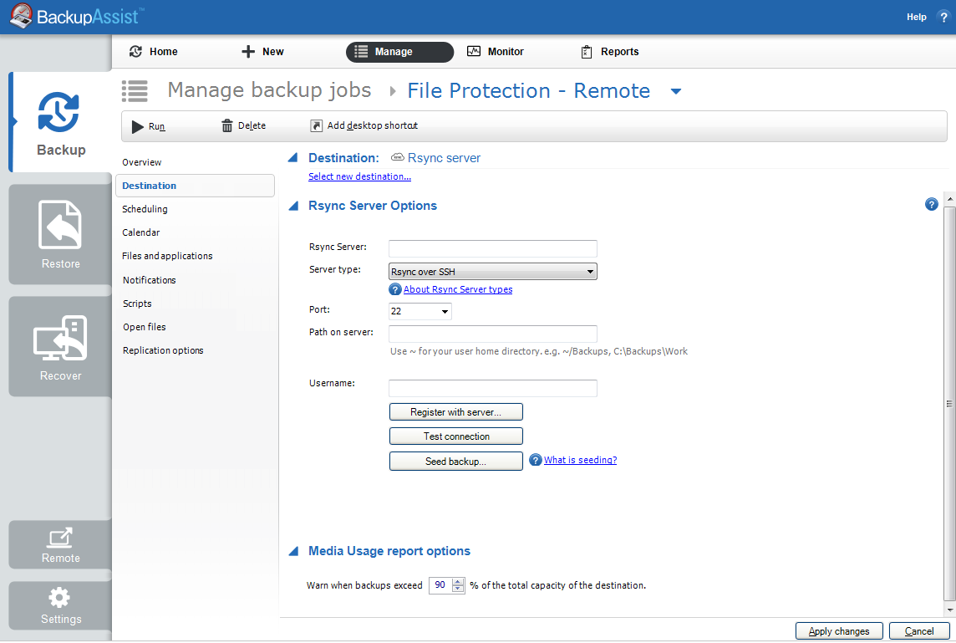Click the File Protection - Remote job title
Screen dimensions: 956x643
[x=529, y=91]
